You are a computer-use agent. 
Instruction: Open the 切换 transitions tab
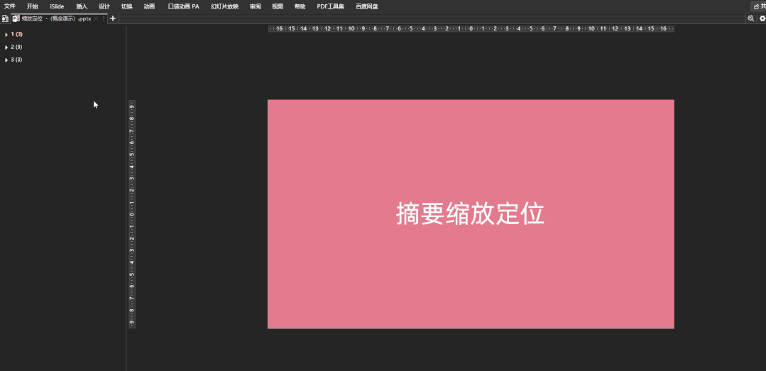[126, 6]
